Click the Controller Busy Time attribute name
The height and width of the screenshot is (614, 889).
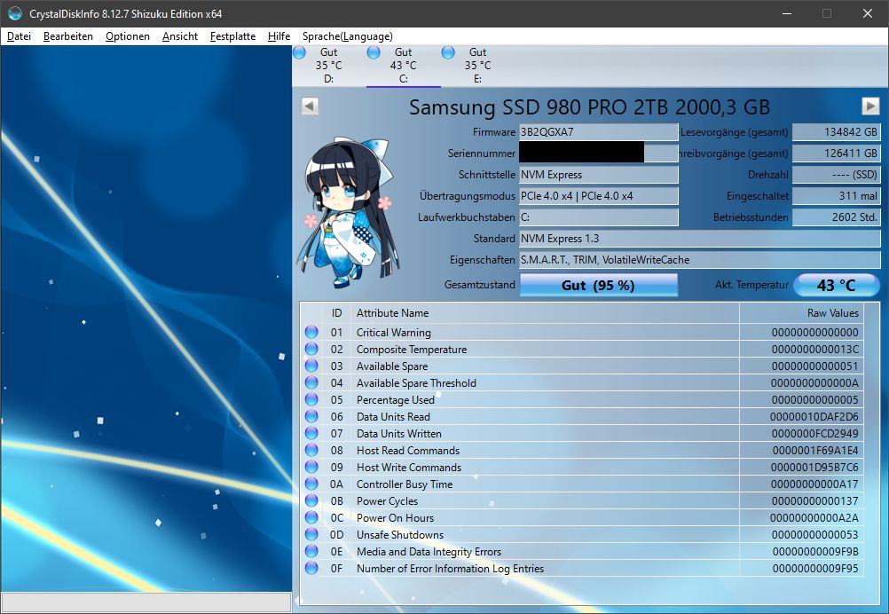coord(405,484)
